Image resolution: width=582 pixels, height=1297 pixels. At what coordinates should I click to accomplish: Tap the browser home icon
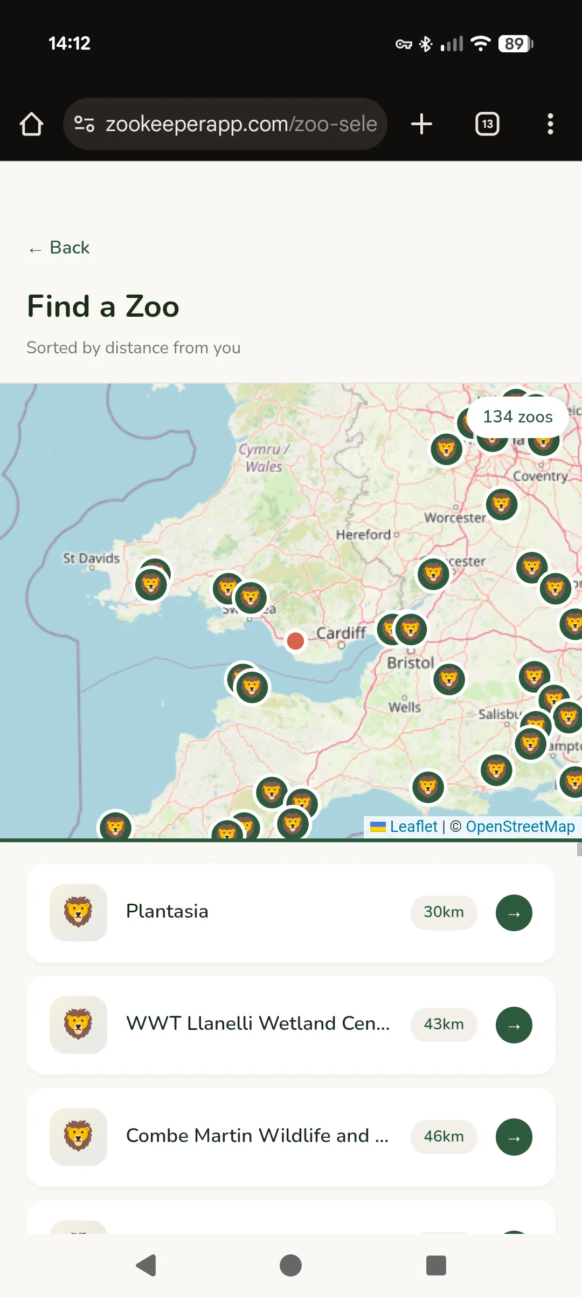click(x=31, y=124)
